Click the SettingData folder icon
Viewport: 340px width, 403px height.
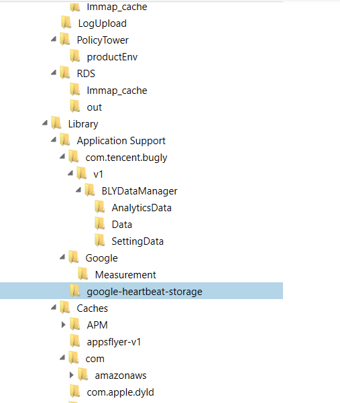tap(100, 241)
